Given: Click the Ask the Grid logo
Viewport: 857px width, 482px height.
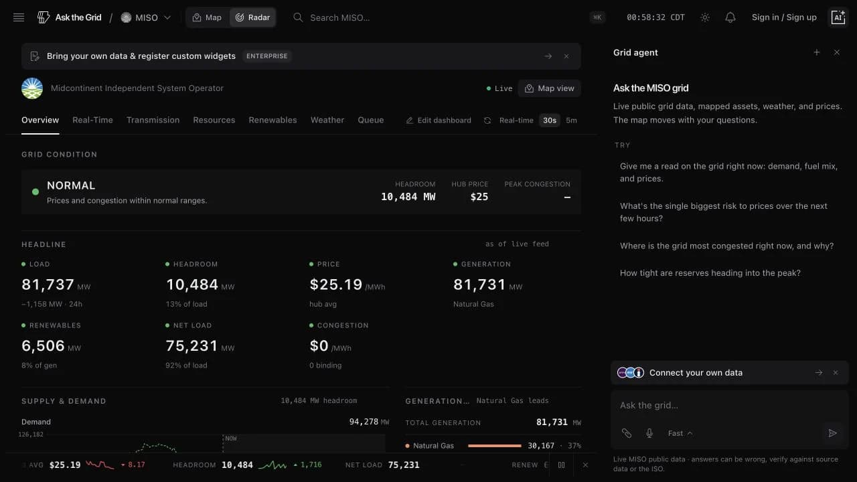Looking at the screenshot, I should pyautogui.click(x=70, y=17).
